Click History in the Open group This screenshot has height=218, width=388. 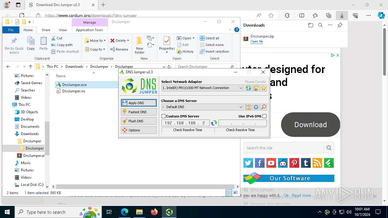pyautogui.click(x=185, y=51)
